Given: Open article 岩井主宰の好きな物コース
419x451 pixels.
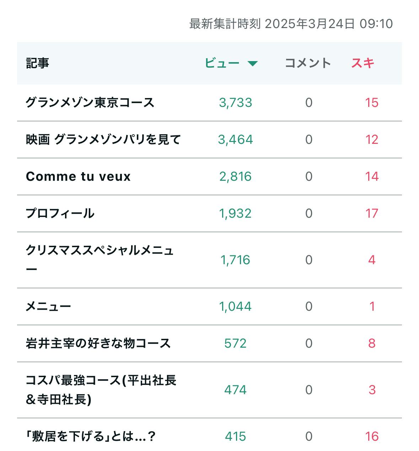Looking at the screenshot, I should click(98, 343).
